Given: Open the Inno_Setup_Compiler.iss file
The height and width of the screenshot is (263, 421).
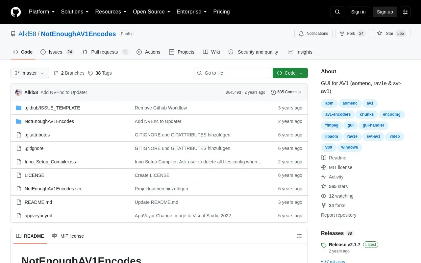Looking at the screenshot, I should 50,162.
